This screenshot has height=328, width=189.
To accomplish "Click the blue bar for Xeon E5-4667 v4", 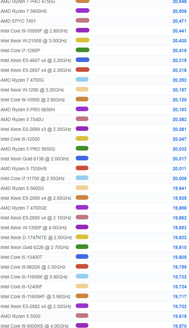I will [83, 60].
